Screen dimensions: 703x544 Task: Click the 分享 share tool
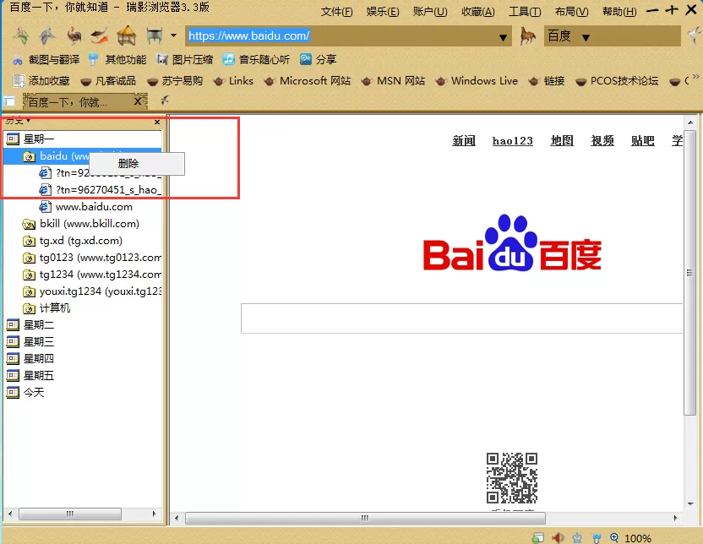point(318,60)
